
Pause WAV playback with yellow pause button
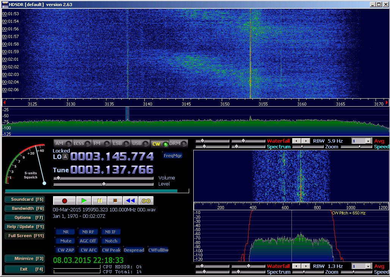99,200
